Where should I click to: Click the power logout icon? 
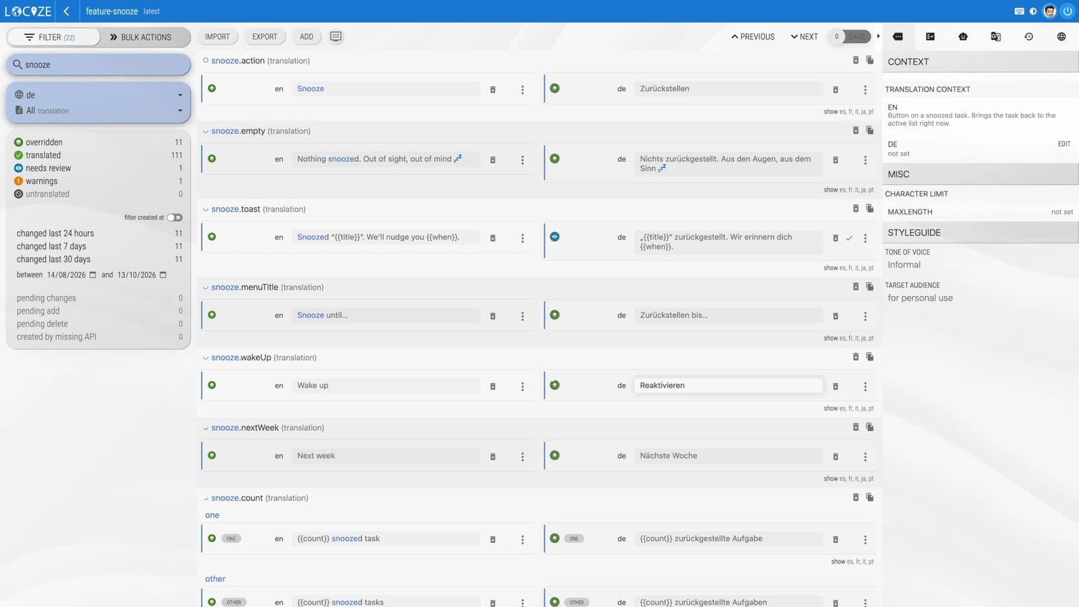pos(1068,11)
